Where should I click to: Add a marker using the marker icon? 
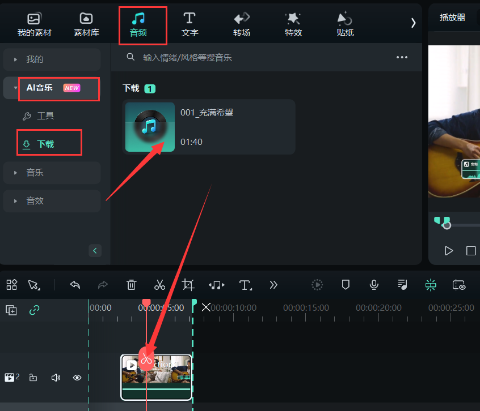coord(346,285)
